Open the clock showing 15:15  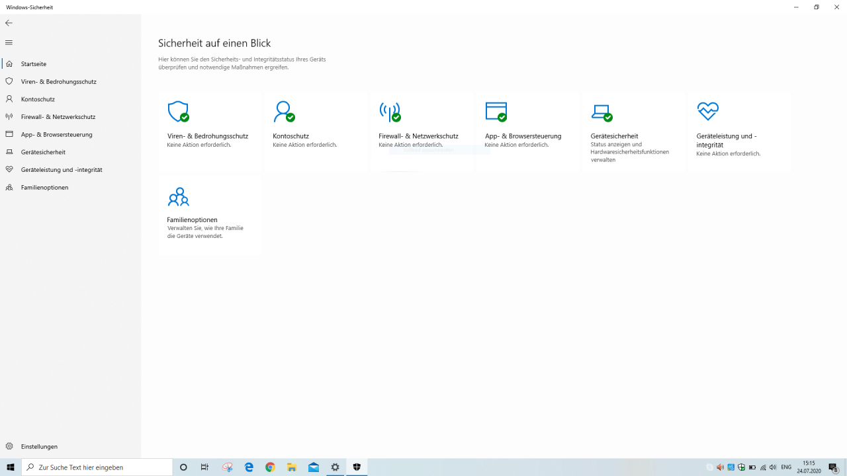pyautogui.click(x=809, y=467)
